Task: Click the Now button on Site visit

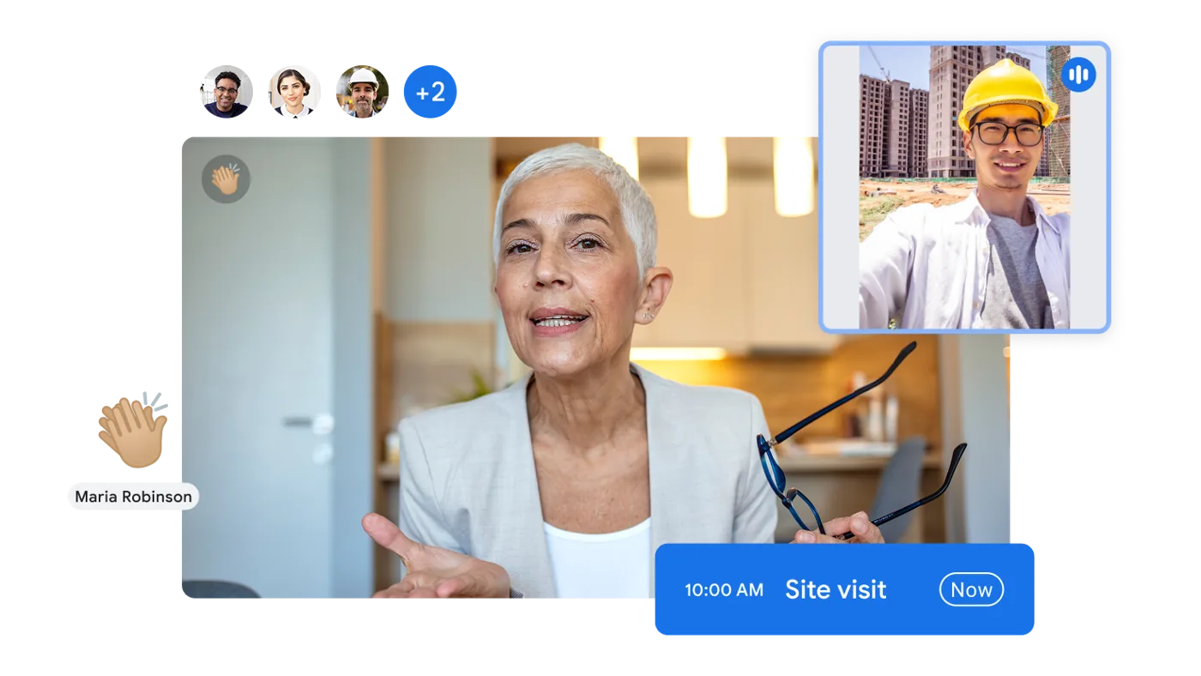Action: point(971,589)
